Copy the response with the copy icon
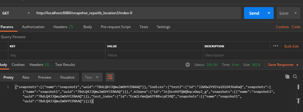 point(287,77)
